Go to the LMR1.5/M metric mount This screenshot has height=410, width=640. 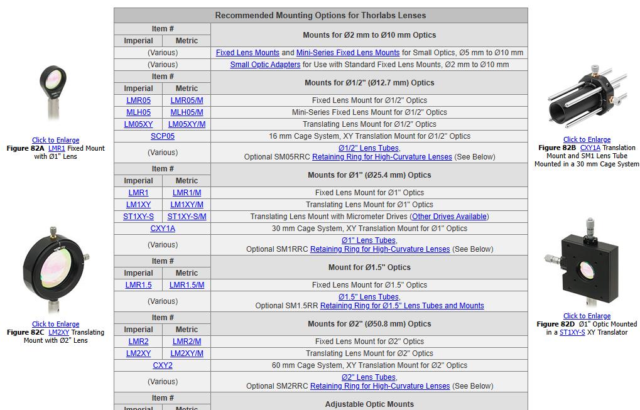[x=187, y=285]
